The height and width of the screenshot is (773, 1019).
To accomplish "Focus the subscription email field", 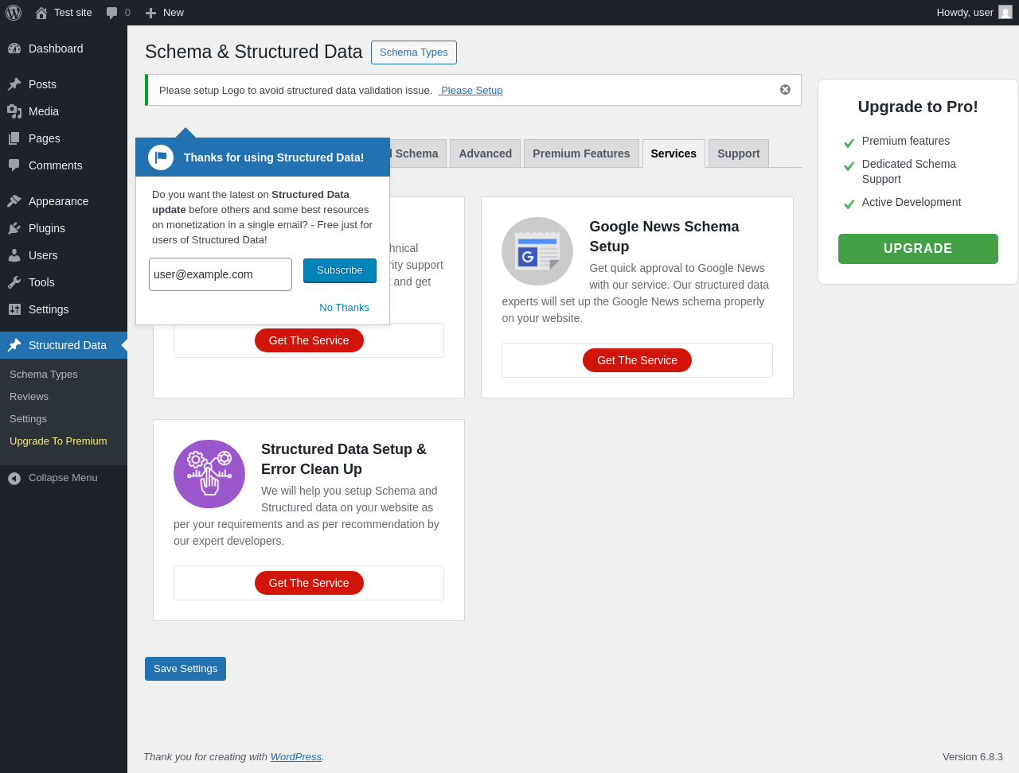I will (221, 274).
